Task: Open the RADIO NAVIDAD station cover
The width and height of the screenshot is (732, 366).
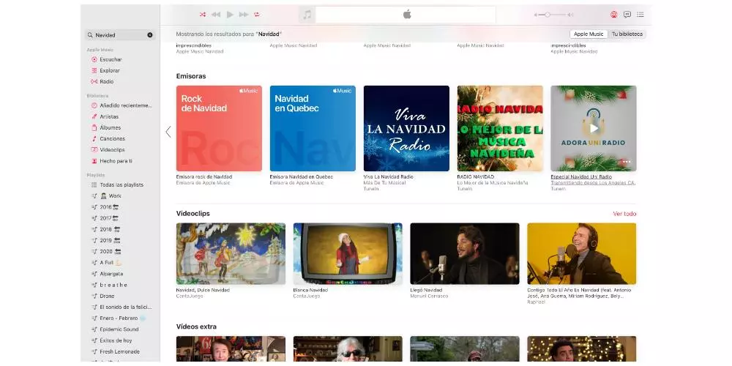Action: [x=500, y=128]
